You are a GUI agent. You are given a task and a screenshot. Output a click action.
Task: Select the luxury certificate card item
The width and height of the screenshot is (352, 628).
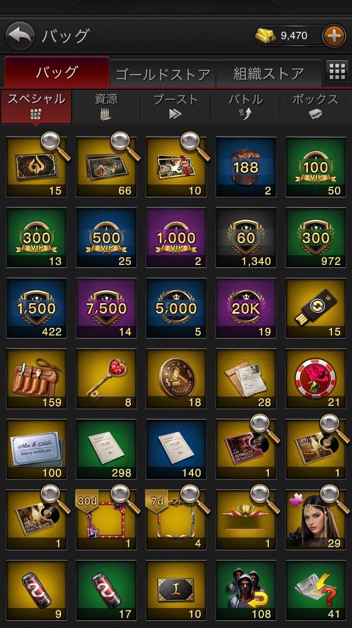(x=36, y=449)
